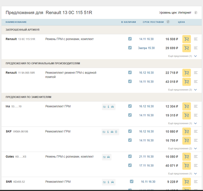Screen dimensions: 203x191
Task: Add SKF 16 795 ₽ offer to cart
Action: [187, 141]
